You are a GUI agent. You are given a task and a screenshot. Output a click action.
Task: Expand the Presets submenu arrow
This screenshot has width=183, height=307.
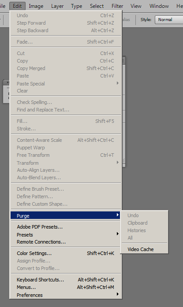[x=118, y=234]
